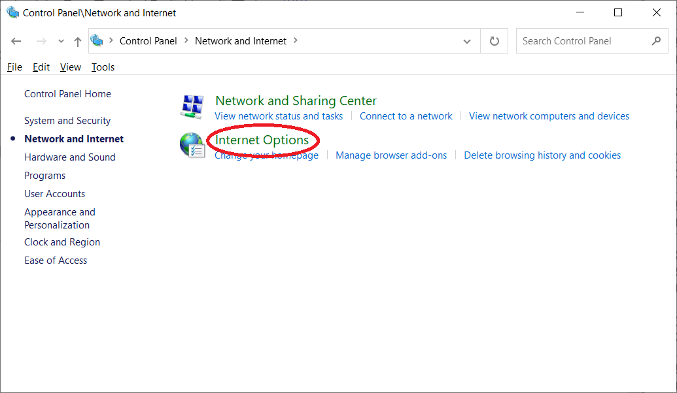Image resolution: width=677 pixels, height=393 pixels.
Task: Click the Internet Options globe icon
Action: [192, 145]
